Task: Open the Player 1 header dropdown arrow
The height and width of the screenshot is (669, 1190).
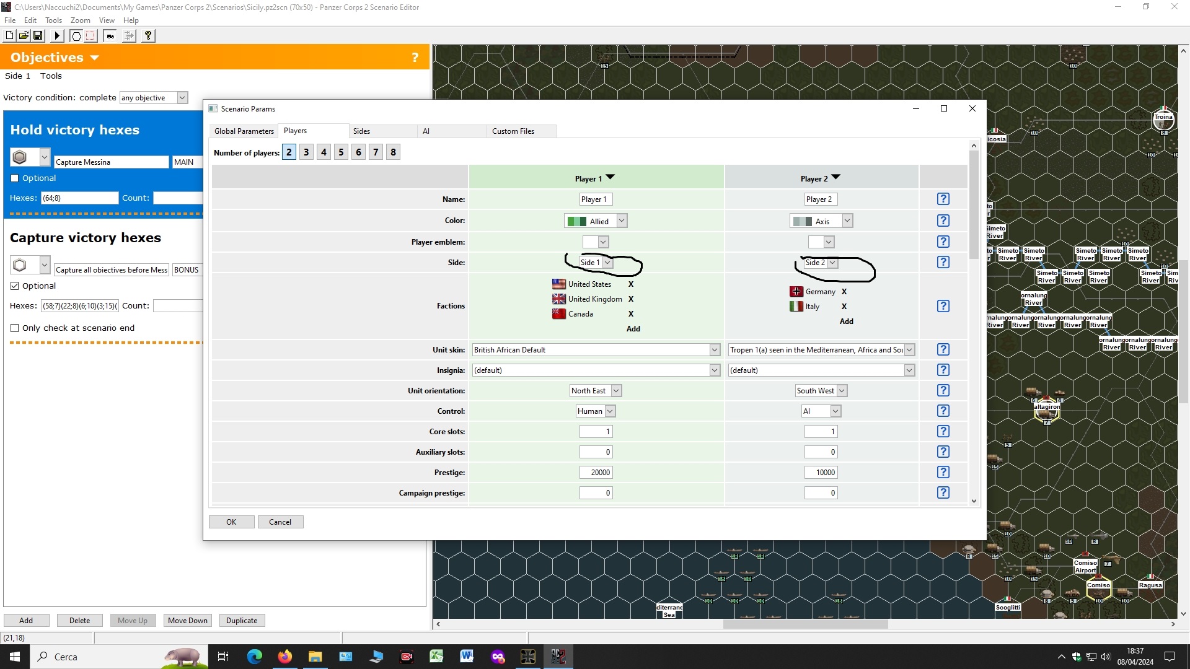Action: coord(610,178)
